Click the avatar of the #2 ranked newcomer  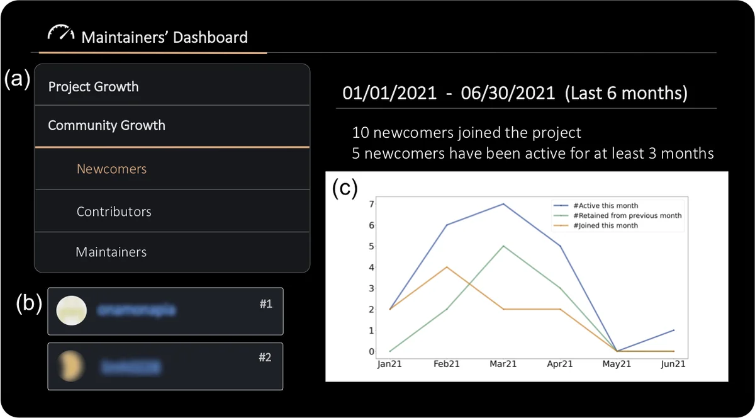[70, 366]
